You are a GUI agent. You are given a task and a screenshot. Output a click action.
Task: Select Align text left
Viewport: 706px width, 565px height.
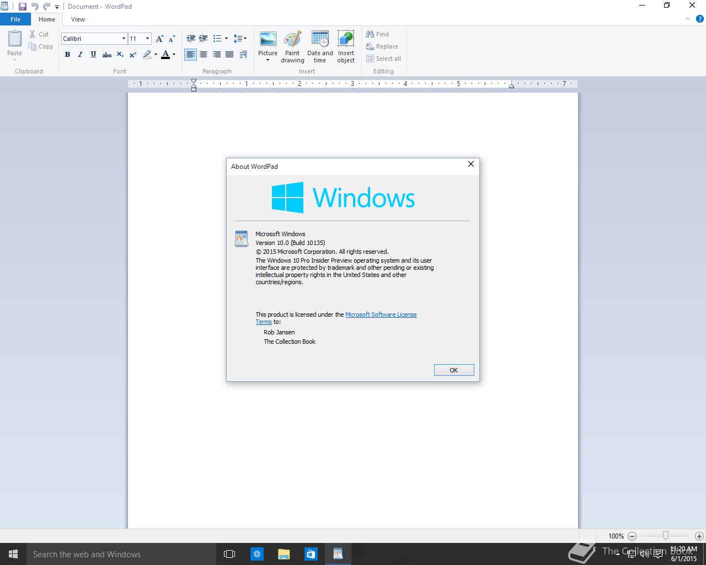pyautogui.click(x=191, y=55)
